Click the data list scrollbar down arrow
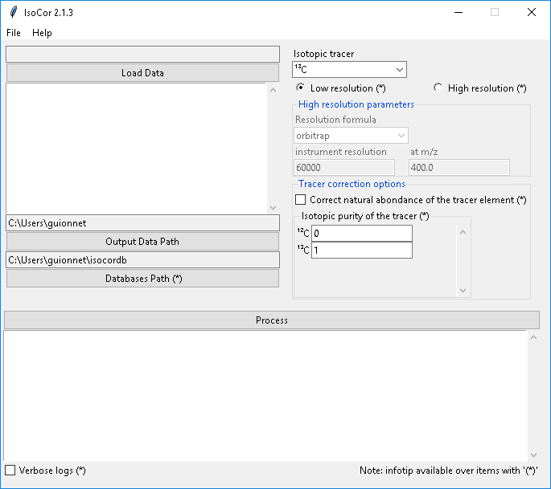 [273, 208]
